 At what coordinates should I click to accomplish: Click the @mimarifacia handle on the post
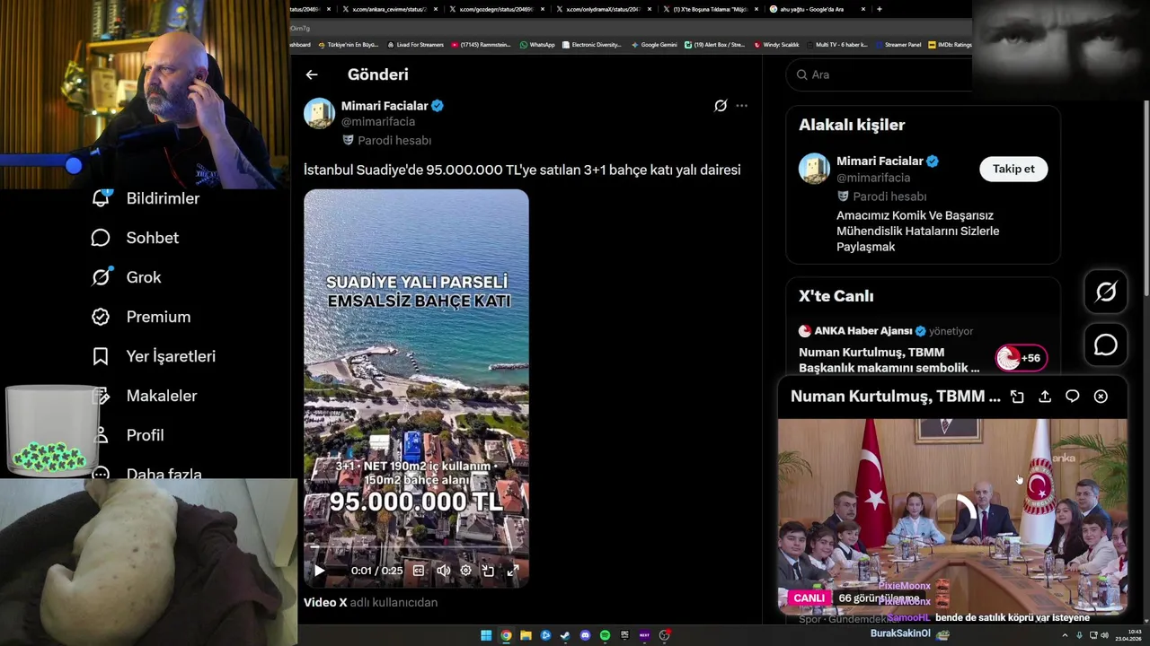point(378,122)
